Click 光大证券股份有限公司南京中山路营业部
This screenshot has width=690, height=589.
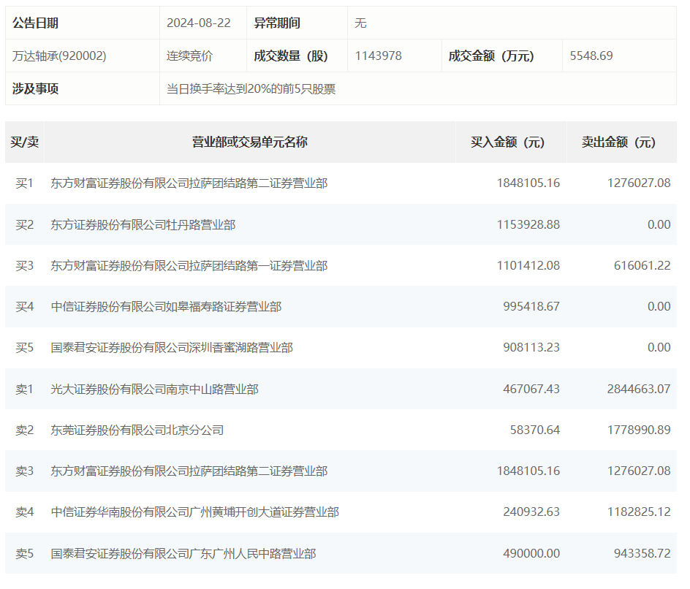point(154,389)
